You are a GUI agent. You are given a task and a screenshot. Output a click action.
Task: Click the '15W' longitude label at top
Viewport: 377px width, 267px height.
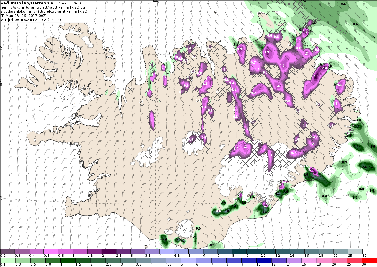tap(304, 1)
